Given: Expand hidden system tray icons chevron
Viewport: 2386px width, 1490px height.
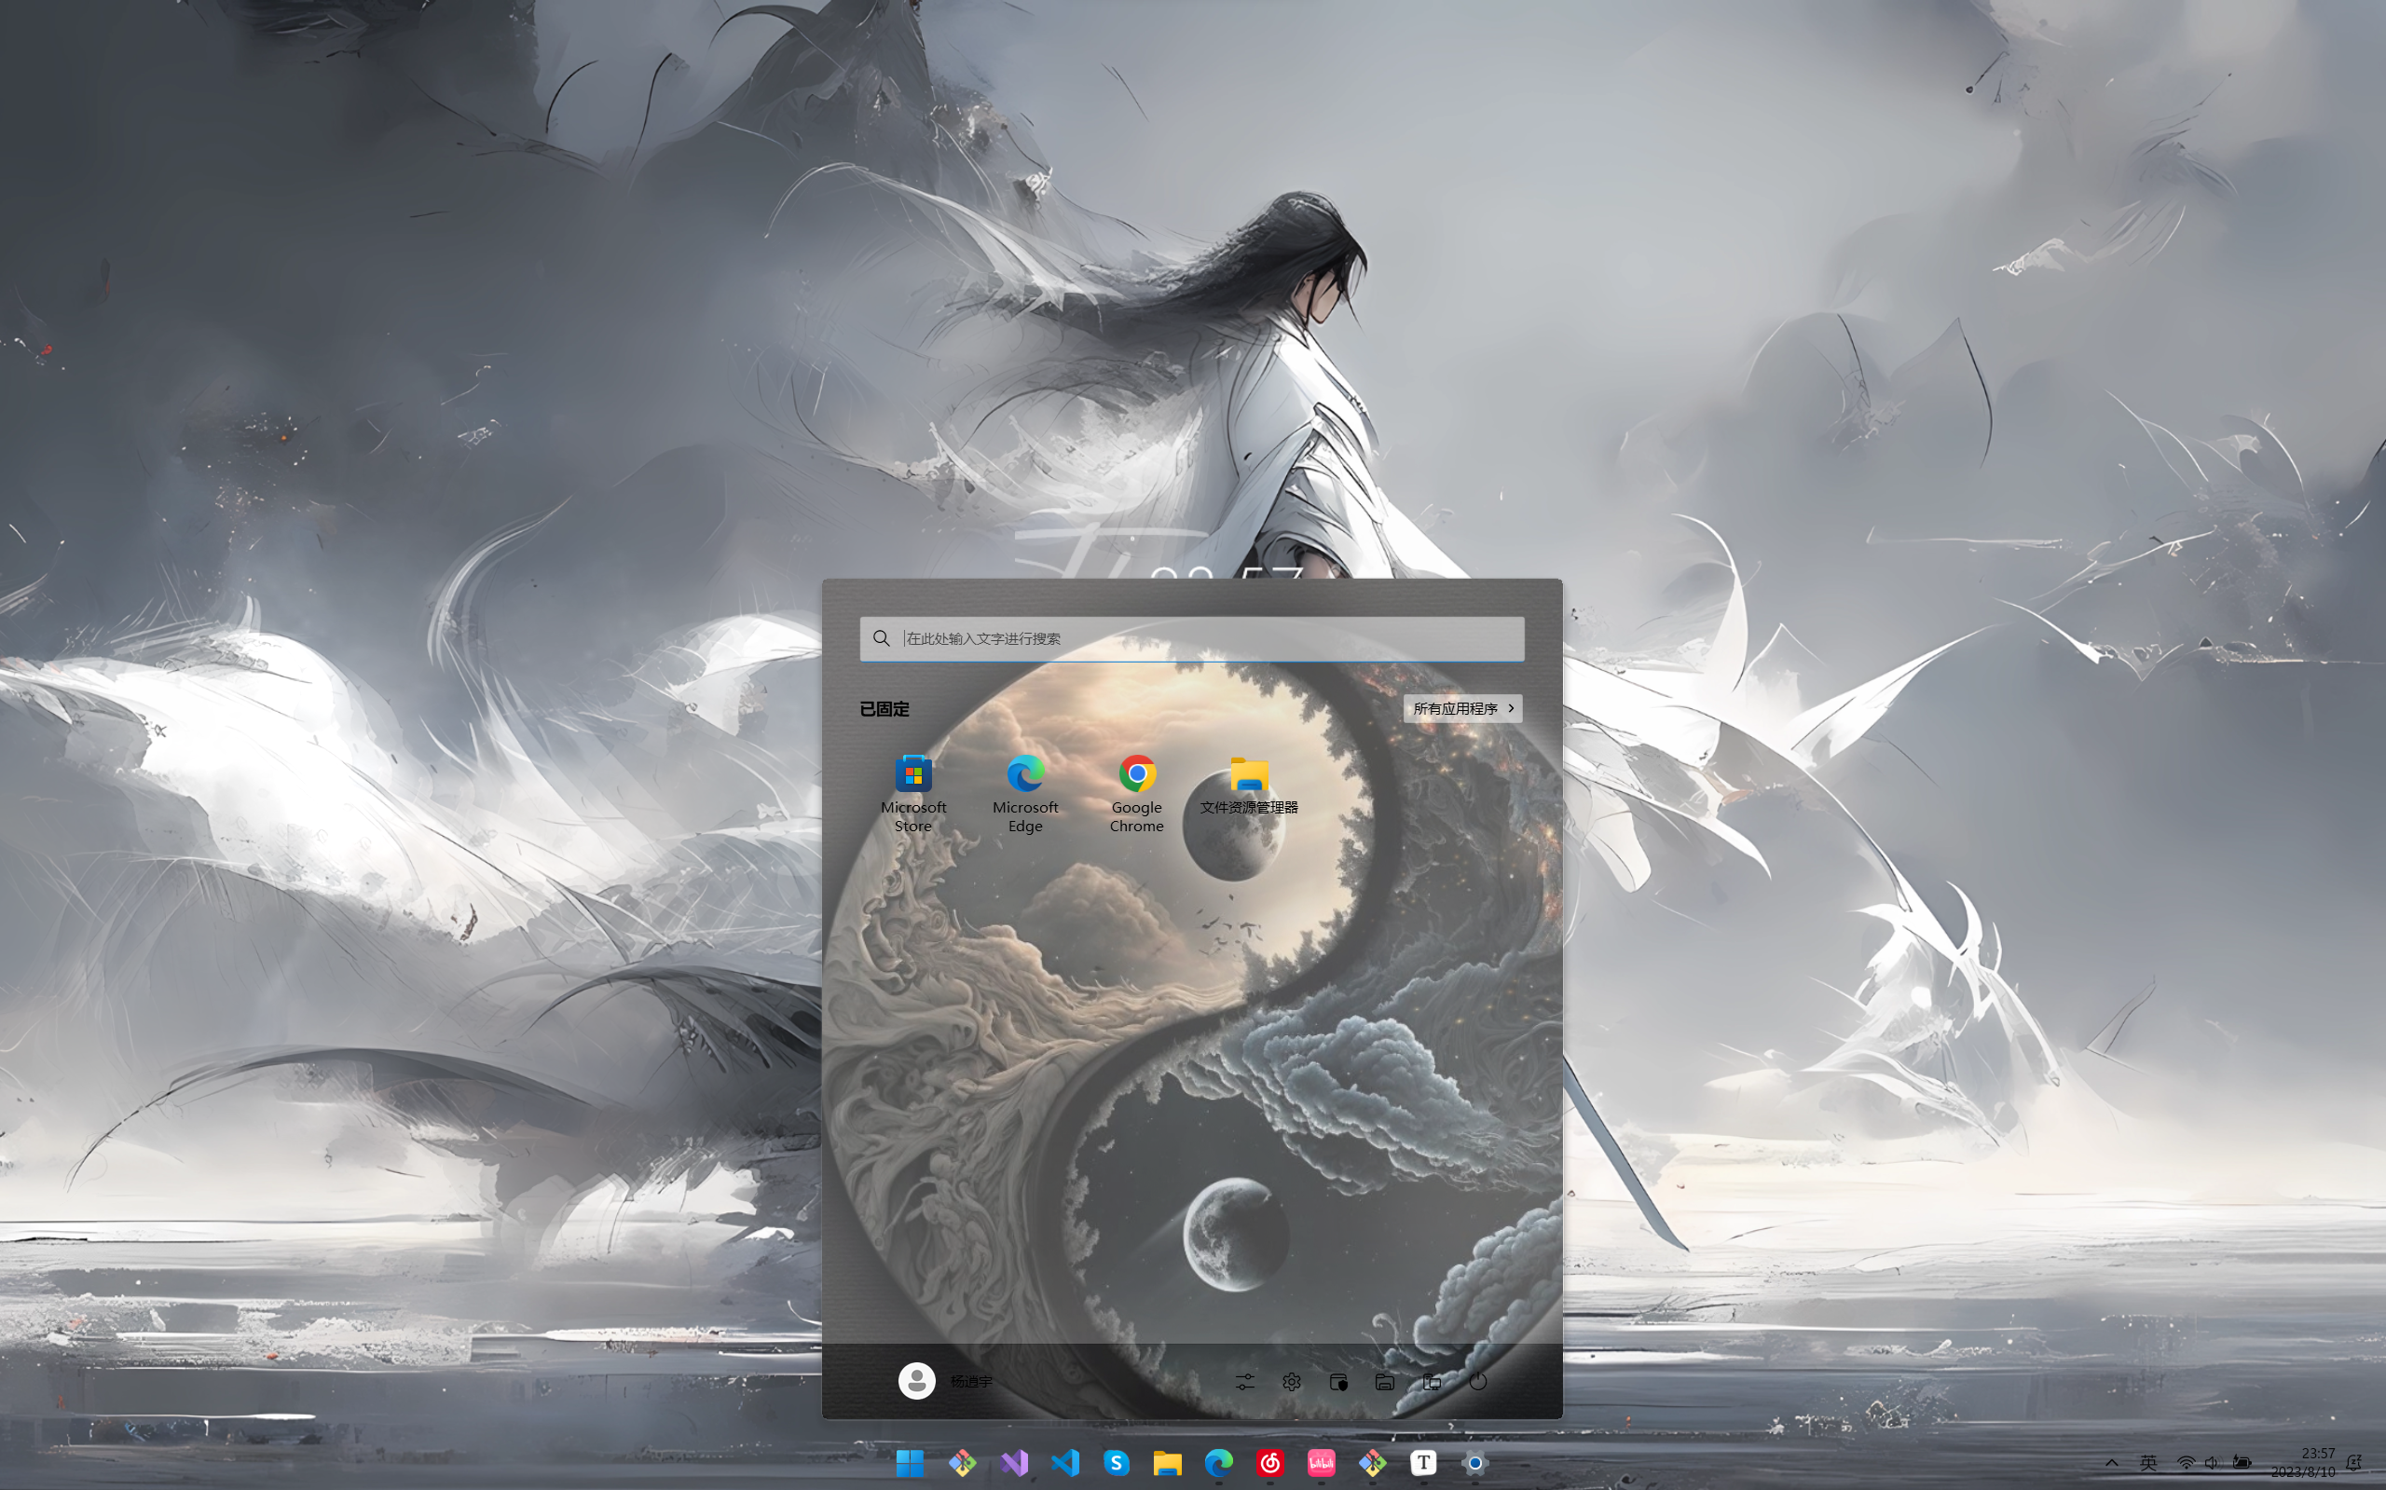Looking at the screenshot, I should [x=2111, y=1462].
